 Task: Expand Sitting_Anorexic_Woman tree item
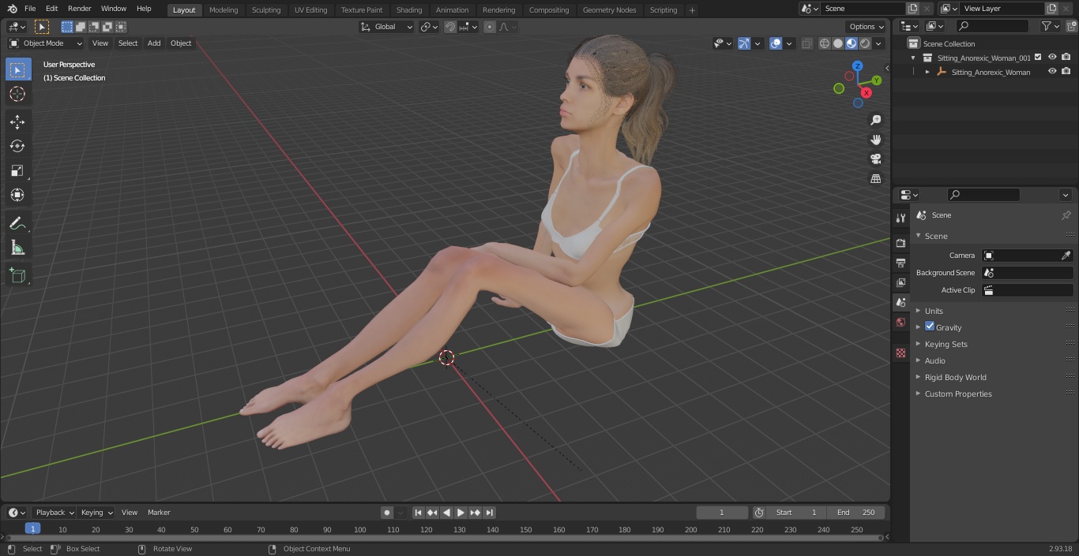pos(927,72)
